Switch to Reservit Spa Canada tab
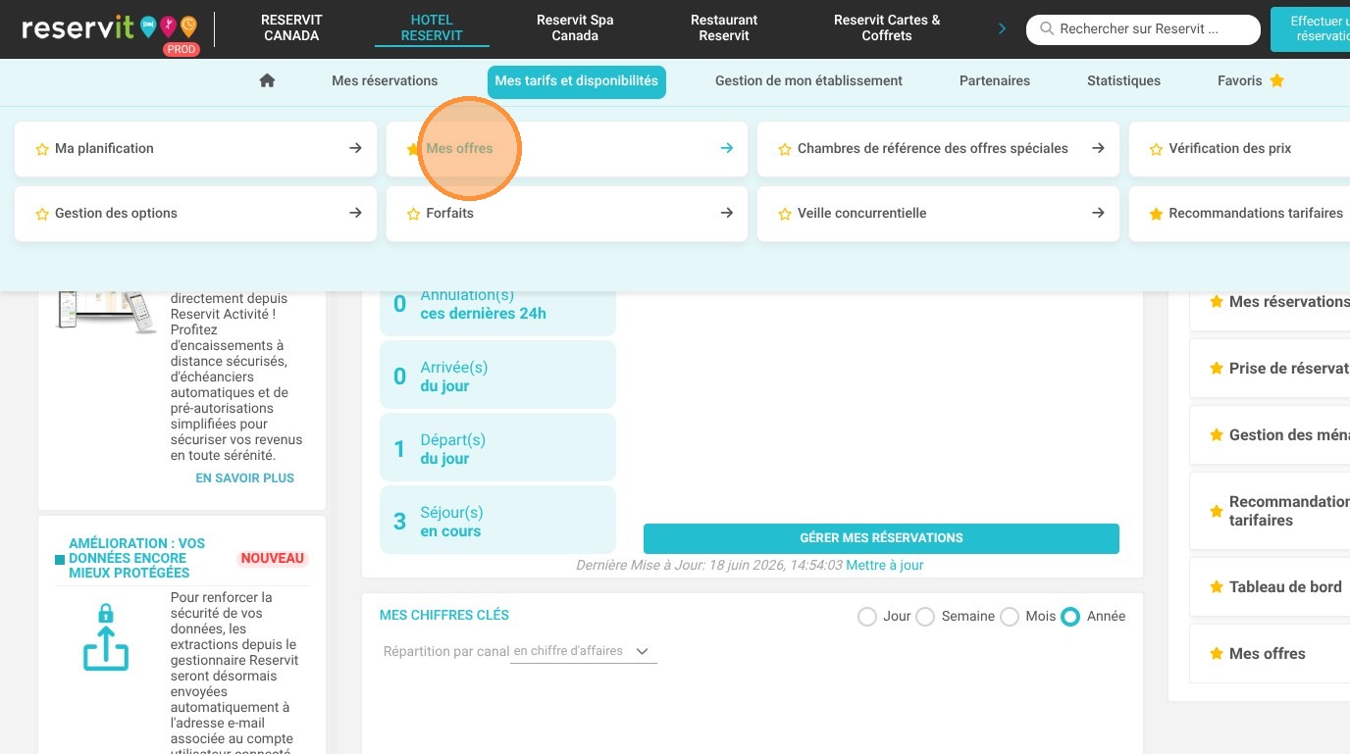 pos(575,27)
